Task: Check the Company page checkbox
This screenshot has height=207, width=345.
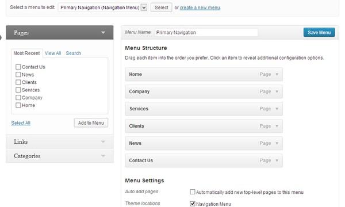Action: point(18,97)
